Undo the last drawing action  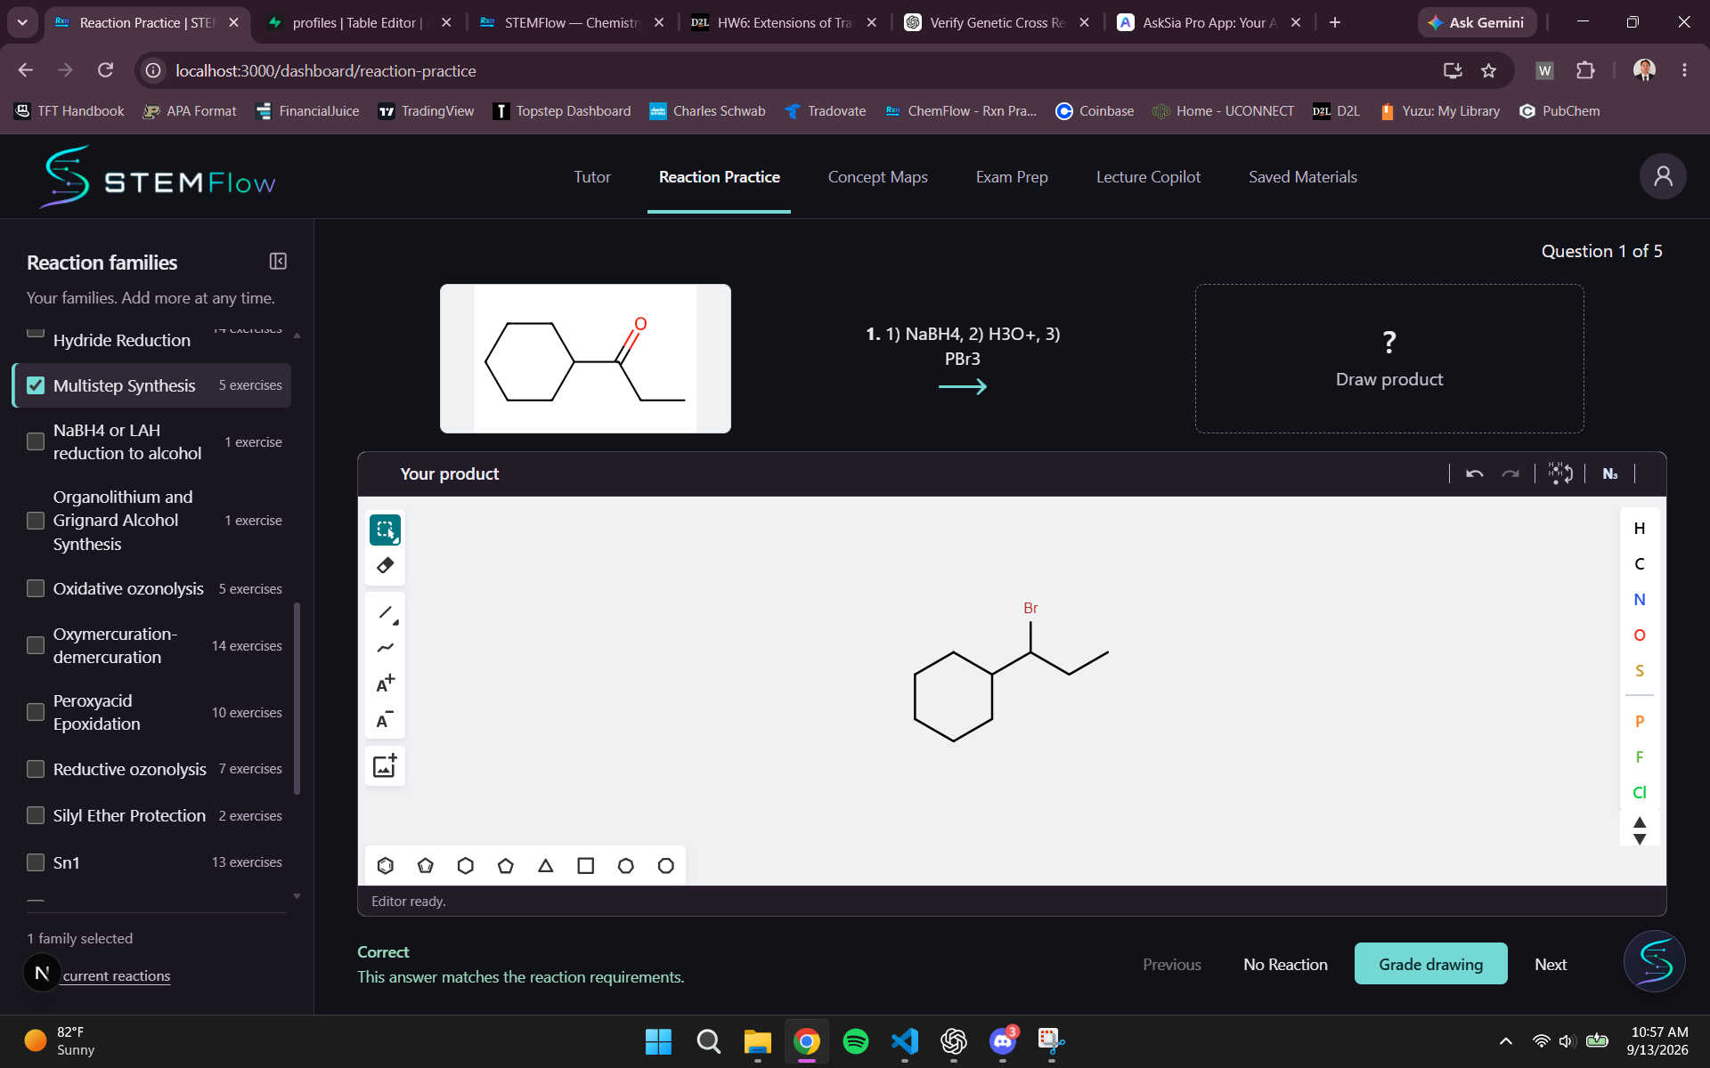pos(1475,473)
